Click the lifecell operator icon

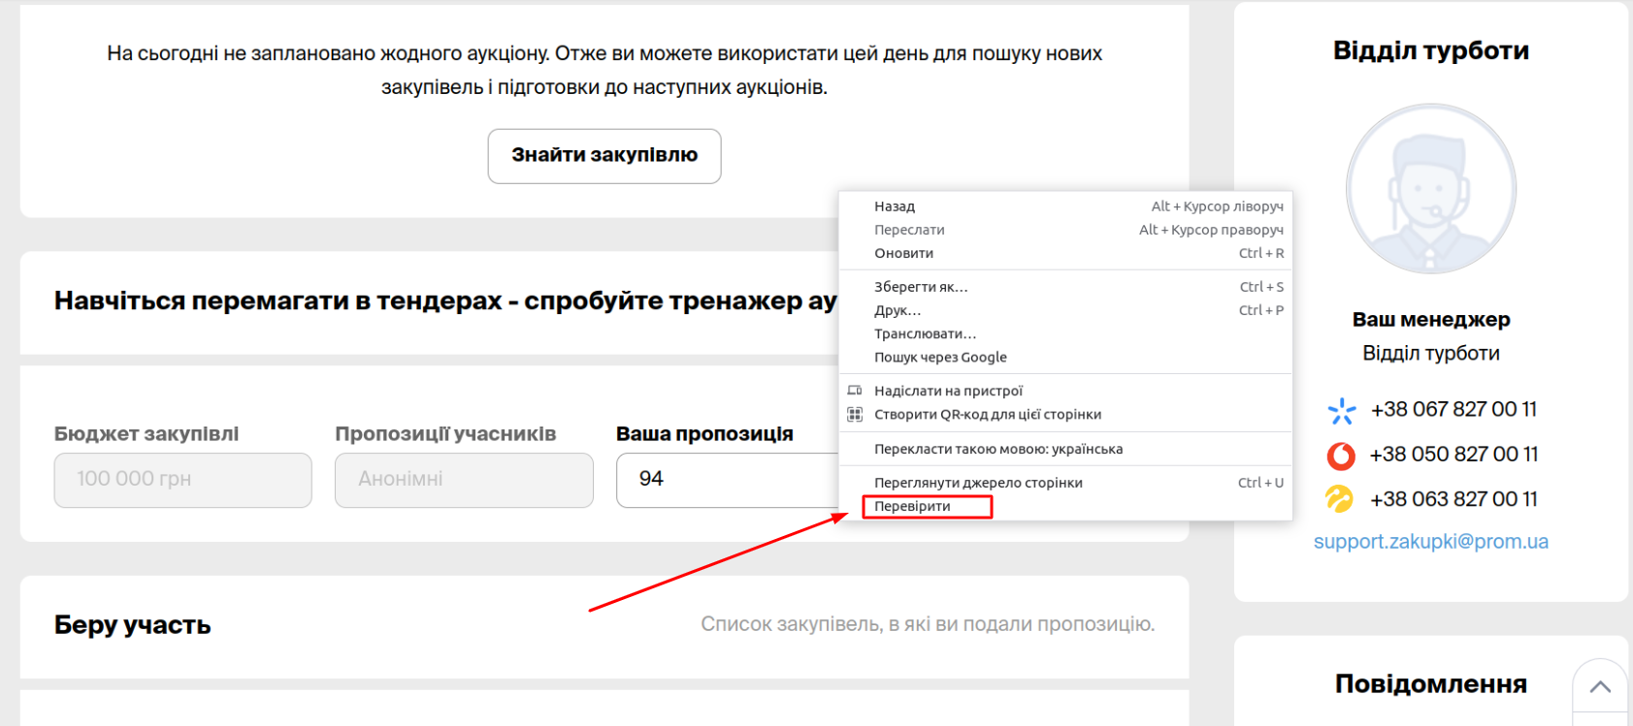1339,499
